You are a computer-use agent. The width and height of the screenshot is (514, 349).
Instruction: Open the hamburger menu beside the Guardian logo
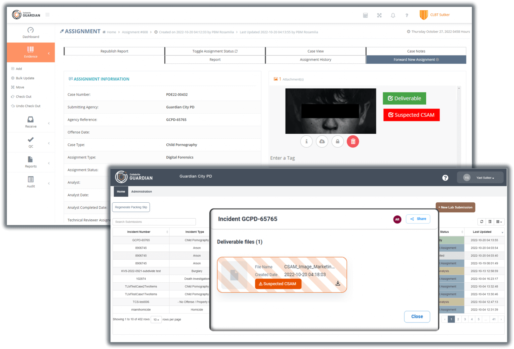(47, 15)
